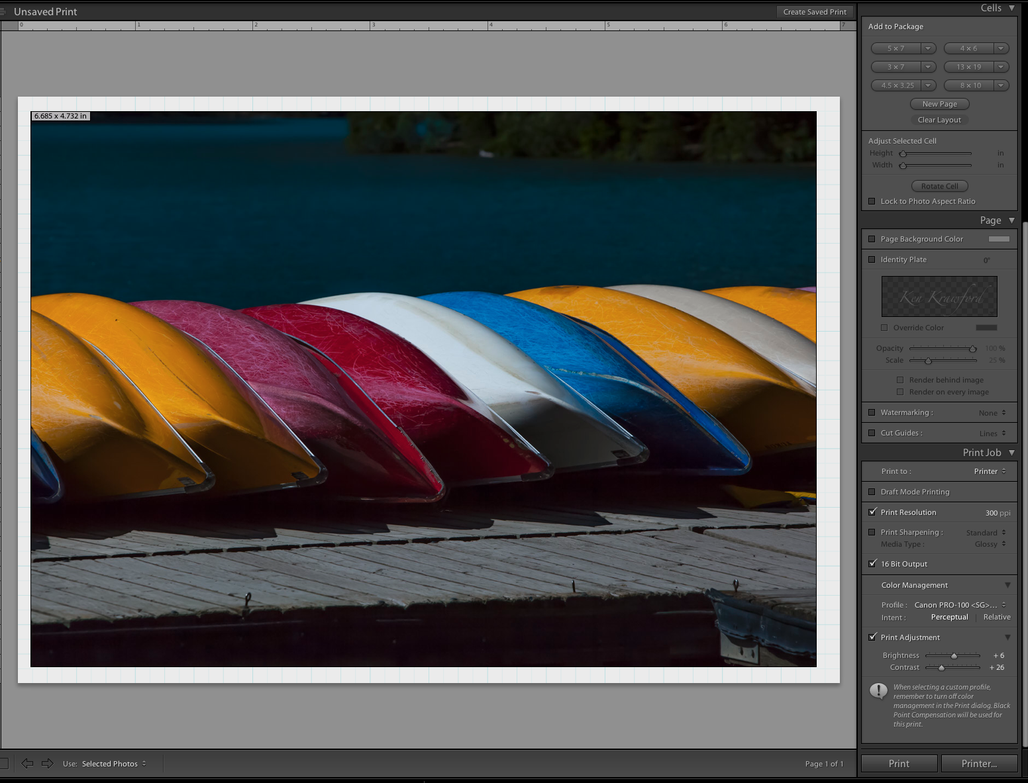Click the Print button
1028x783 pixels.
[899, 763]
